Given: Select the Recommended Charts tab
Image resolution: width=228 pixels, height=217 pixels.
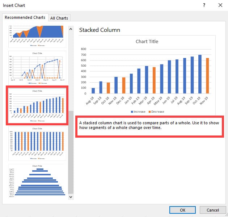Looking at the screenshot, I should [25, 17].
